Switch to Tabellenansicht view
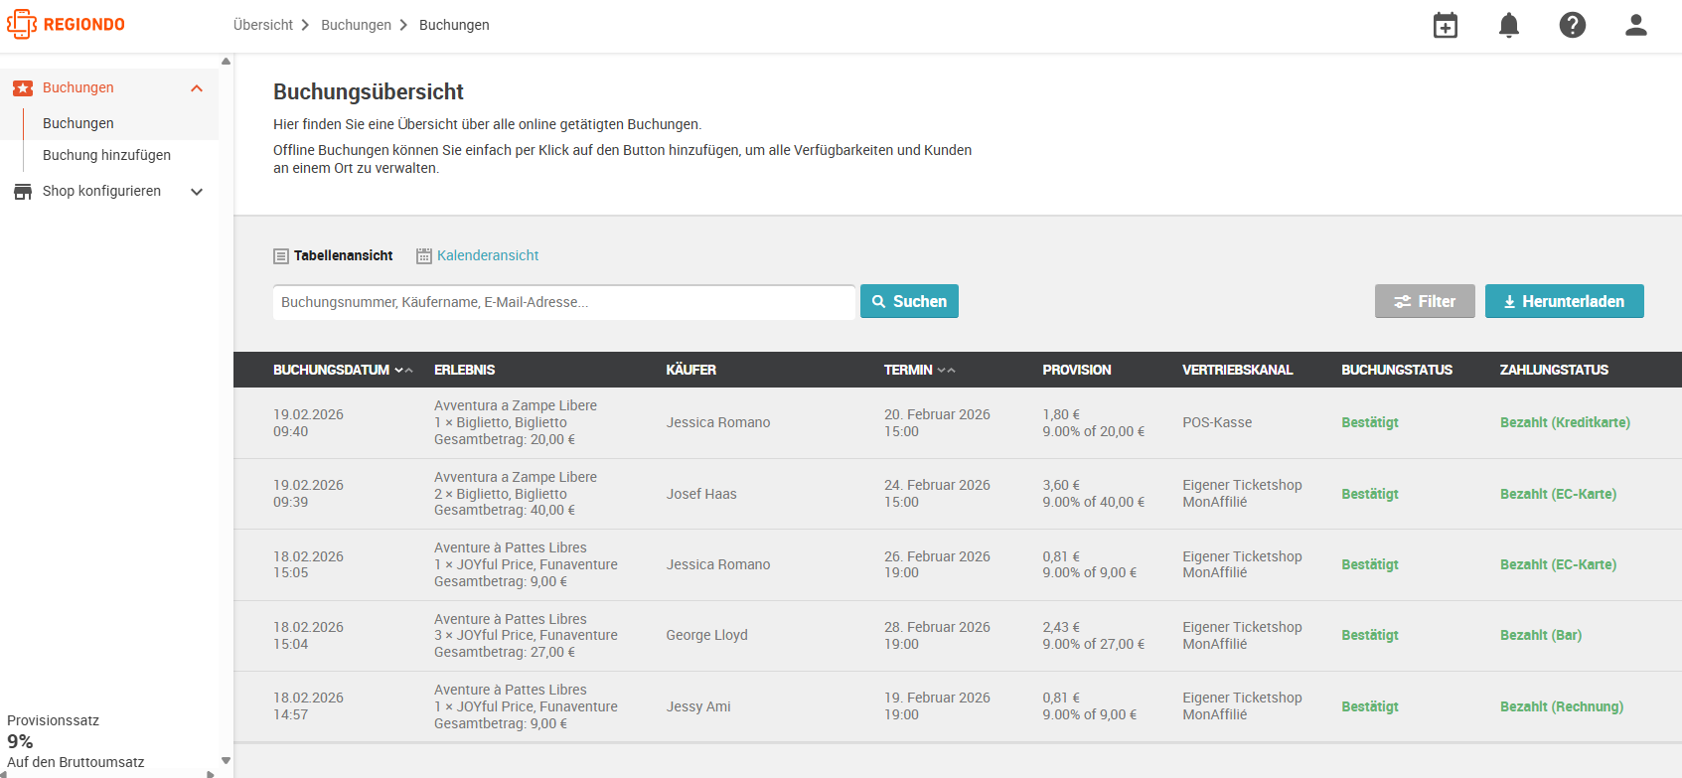1682x778 pixels. [x=343, y=255]
